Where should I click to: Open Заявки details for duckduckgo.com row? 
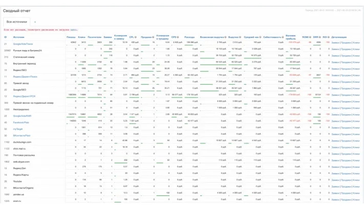335,141
